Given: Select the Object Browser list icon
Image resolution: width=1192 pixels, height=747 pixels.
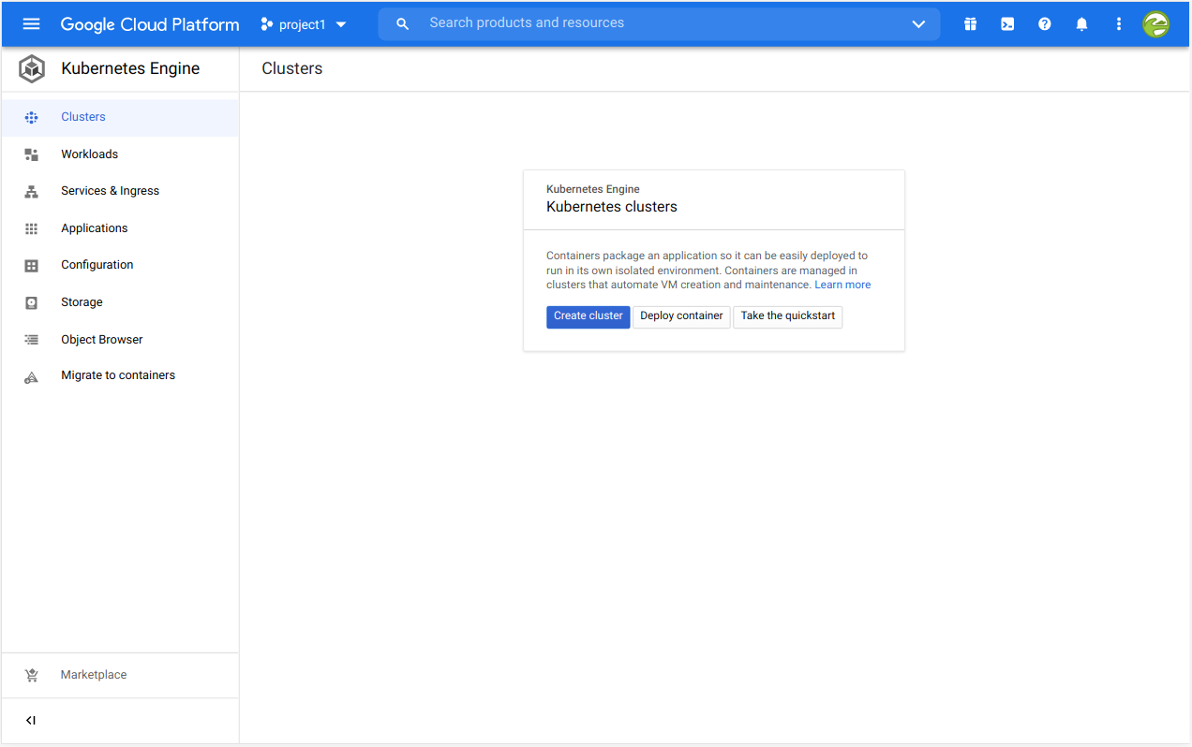Looking at the screenshot, I should click(x=31, y=340).
